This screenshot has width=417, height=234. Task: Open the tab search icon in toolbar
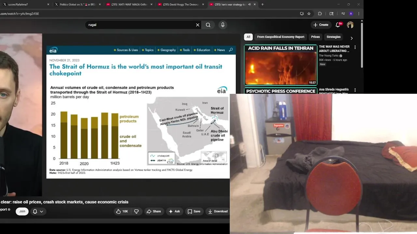(332, 14)
